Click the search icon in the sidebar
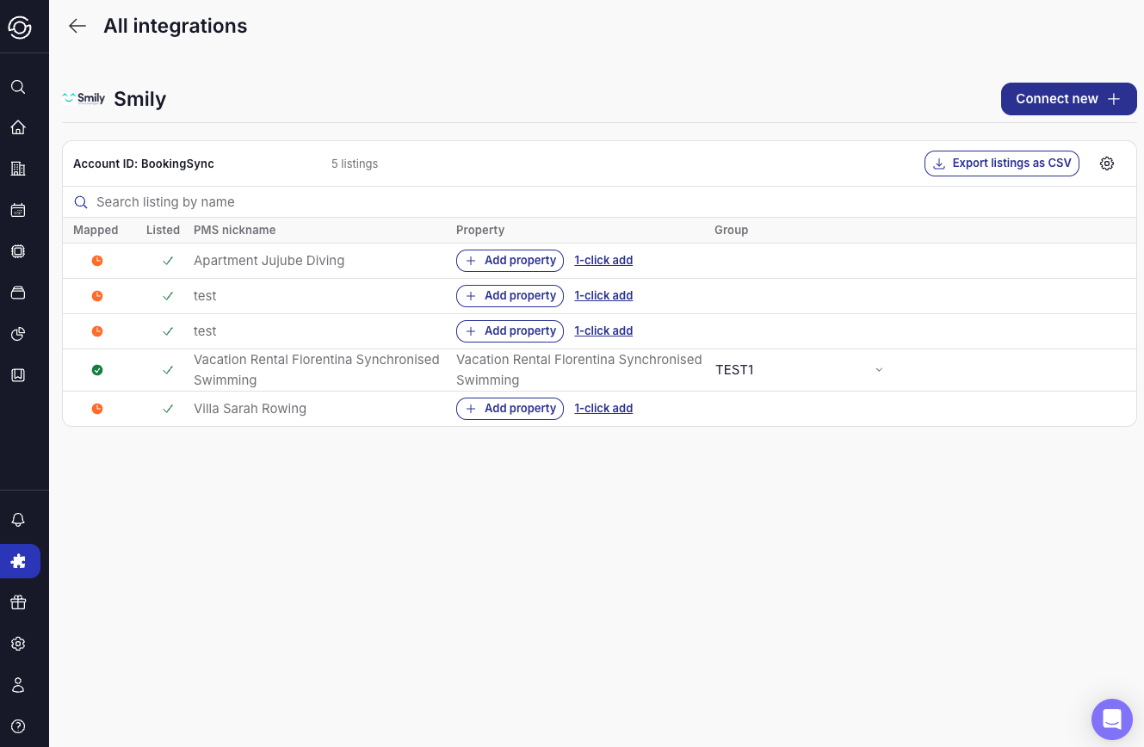This screenshot has width=1144, height=747. 18,87
